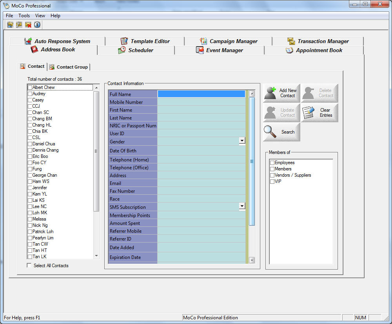This screenshot has width=392, height=324.
Task: Click the Address input field
Action: 201,176
